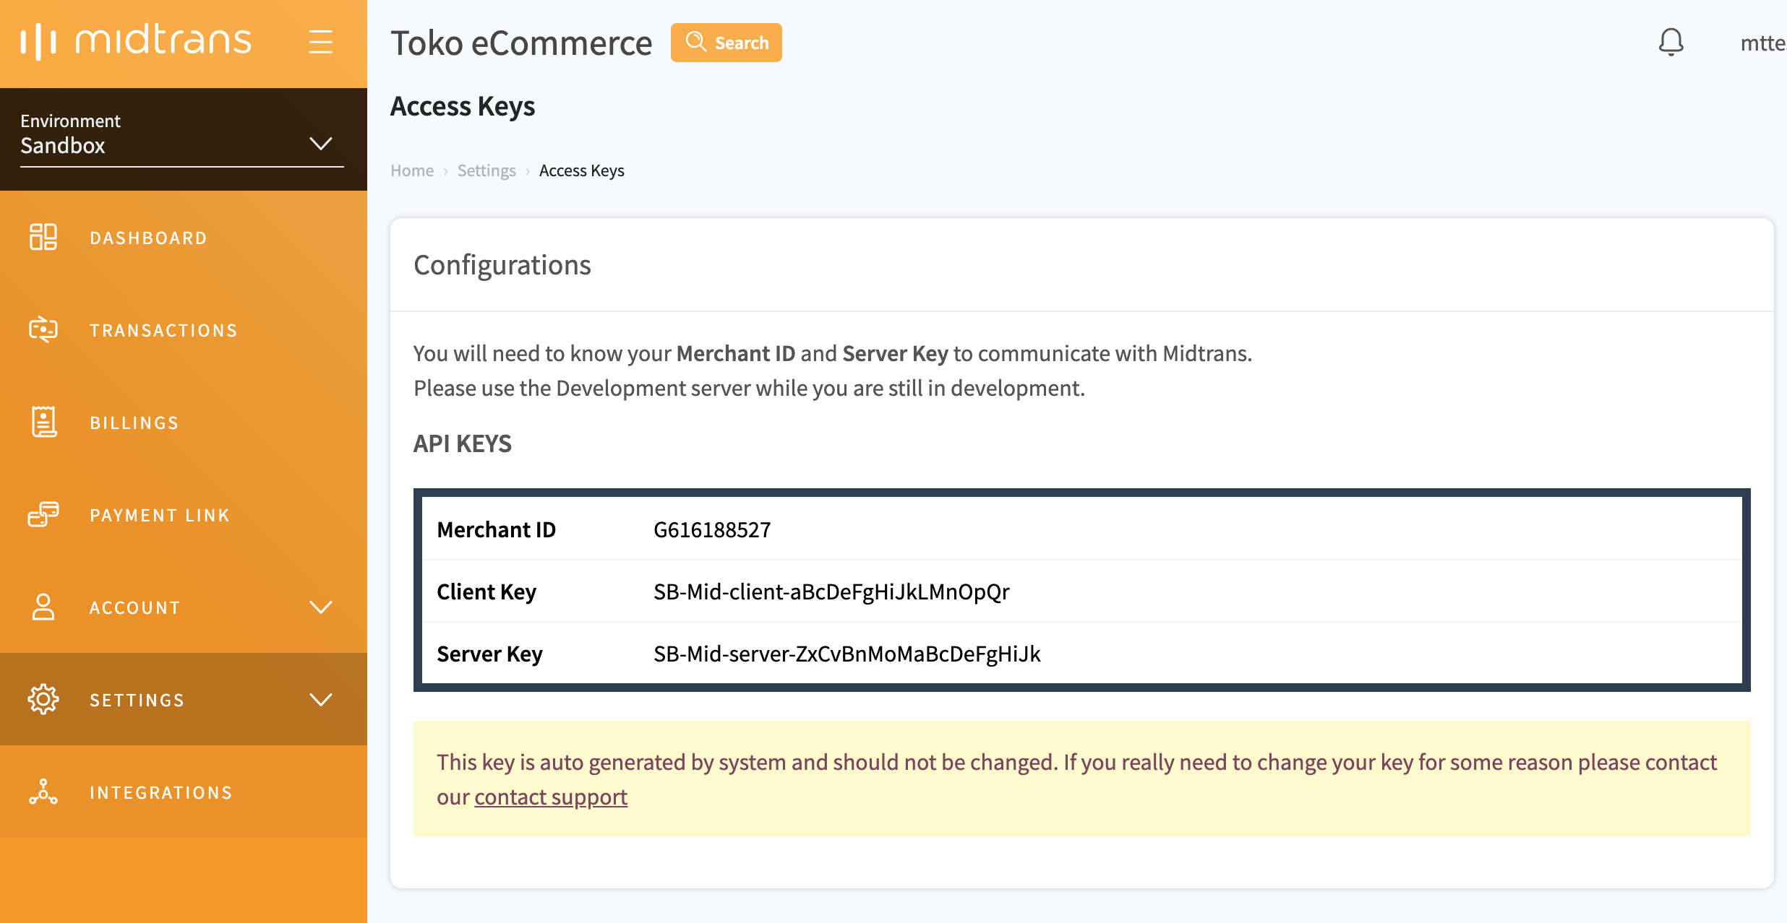The height and width of the screenshot is (923, 1787).
Task: Click the Settings gear icon
Action: pyautogui.click(x=43, y=699)
